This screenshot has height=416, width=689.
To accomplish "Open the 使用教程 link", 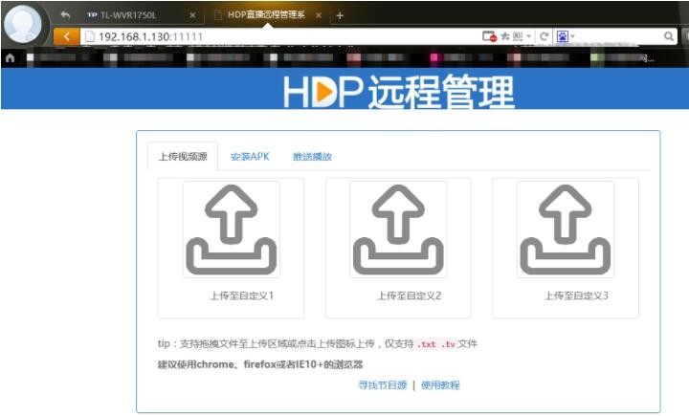I will [440, 385].
